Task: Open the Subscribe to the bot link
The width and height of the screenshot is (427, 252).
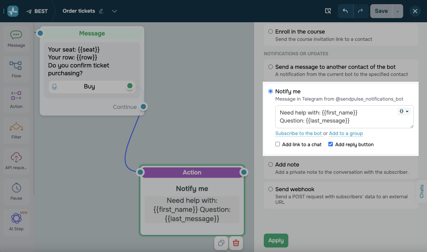Action: [x=299, y=133]
